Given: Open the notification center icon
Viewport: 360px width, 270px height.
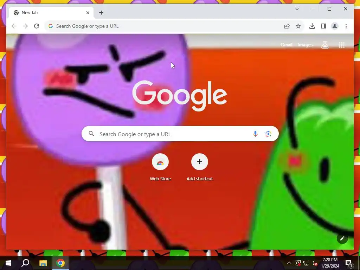Looking at the screenshot, I should click(x=349, y=263).
